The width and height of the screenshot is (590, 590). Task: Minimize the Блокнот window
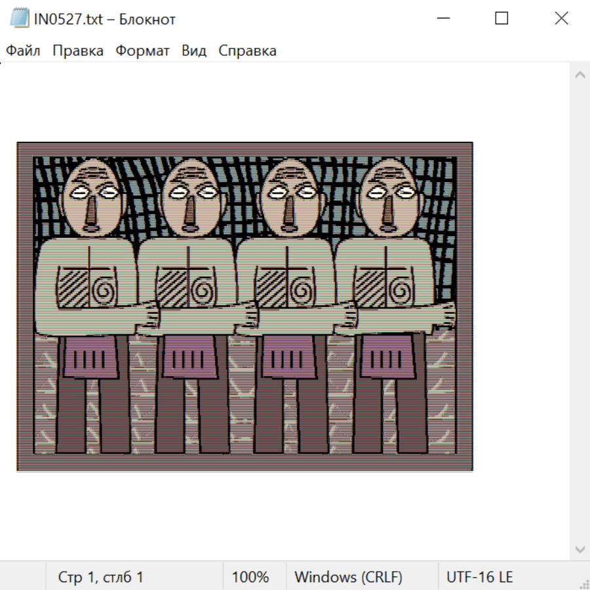442,19
